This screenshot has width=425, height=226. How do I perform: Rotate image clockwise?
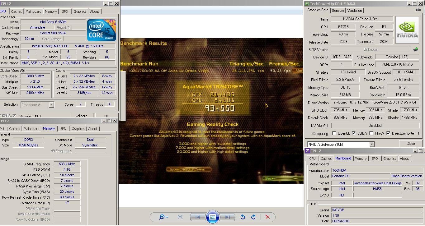click(x=253, y=217)
